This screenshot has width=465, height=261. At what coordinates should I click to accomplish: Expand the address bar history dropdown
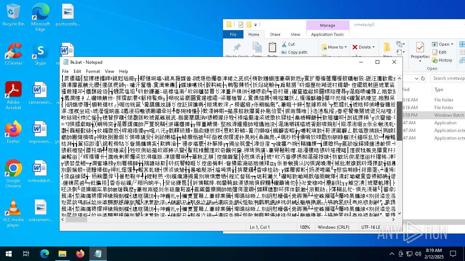click(416, 78)
